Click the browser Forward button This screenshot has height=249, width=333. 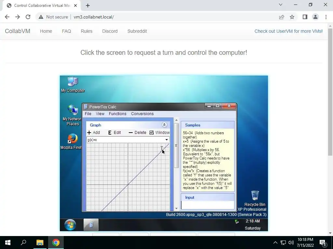tap(18, 17)
